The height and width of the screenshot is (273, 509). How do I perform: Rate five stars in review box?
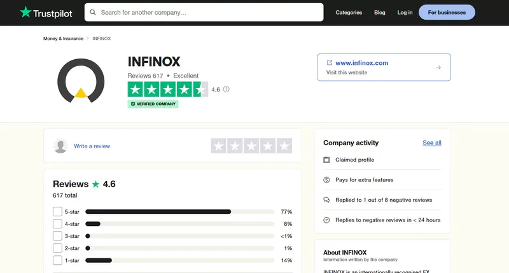tap(284, 146)
